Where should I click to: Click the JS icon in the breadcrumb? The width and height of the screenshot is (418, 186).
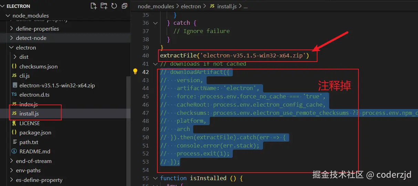[212, 6]
